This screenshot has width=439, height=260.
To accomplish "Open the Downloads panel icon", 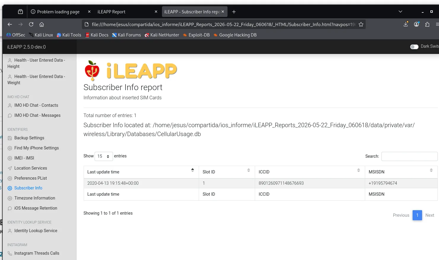I will tap(406, 24).
